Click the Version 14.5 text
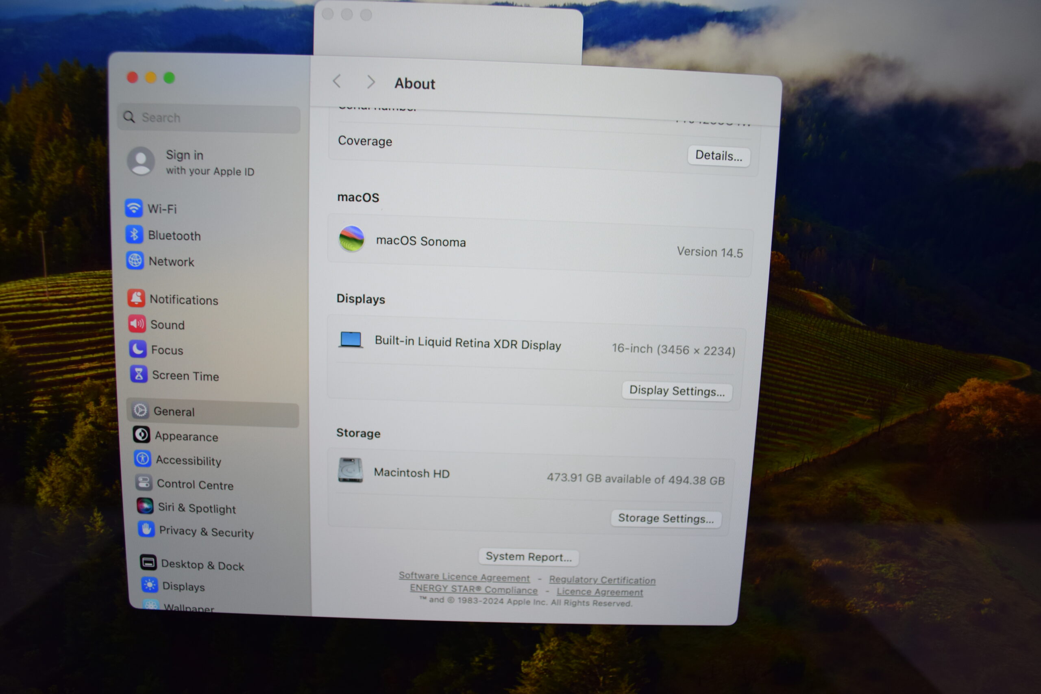This screenshot has width=1041, height=694. (x=710, y=252)
